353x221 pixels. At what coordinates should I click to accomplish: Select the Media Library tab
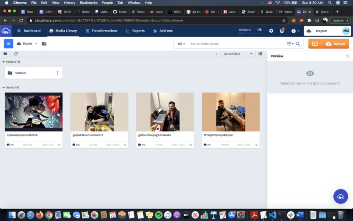63,31
